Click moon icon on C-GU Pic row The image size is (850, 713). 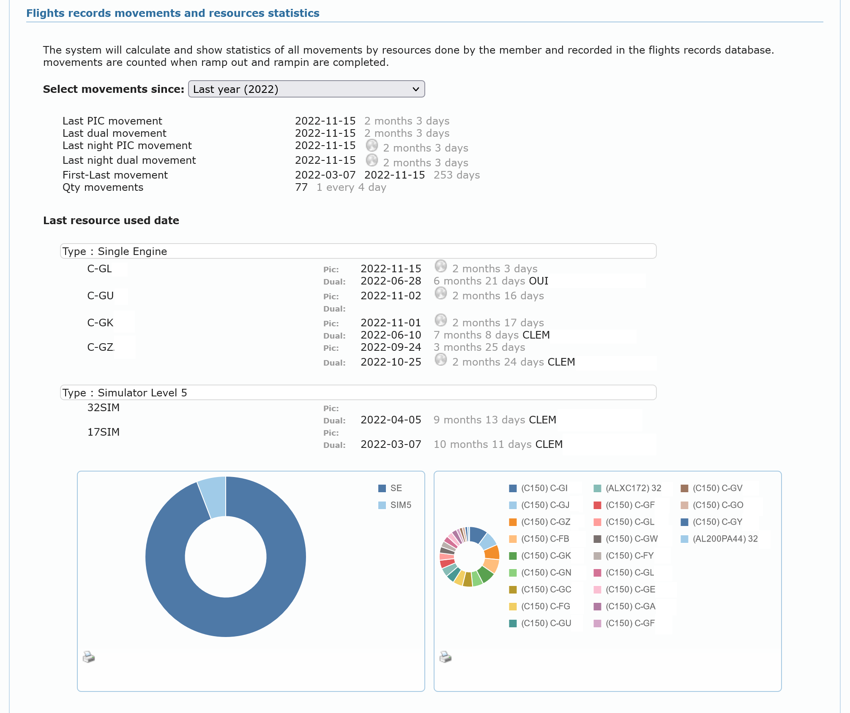[x=440, y=293]
